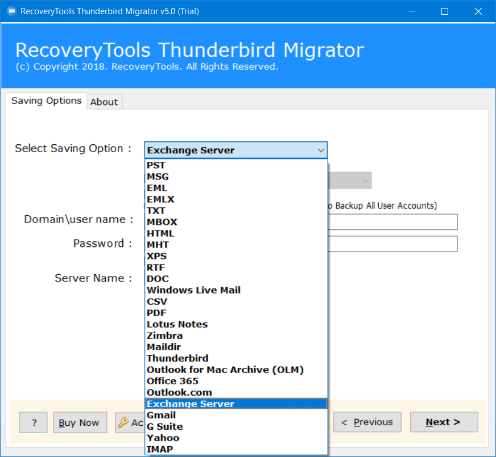The height and width of the screenshot is (457, 496).
Task: Click the Domain\user name input field
Action: [x=392, y=222]
